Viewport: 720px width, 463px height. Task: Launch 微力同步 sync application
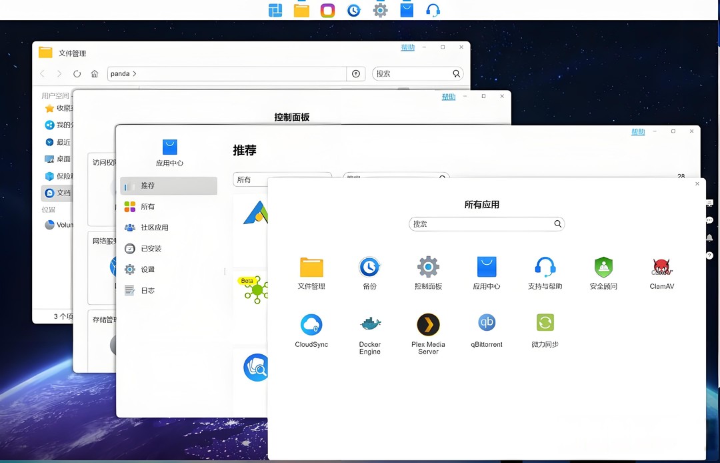click(545, 326)
